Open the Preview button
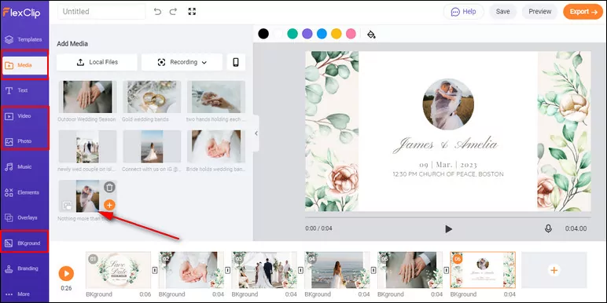607x303 pixels. pos(539,12)
